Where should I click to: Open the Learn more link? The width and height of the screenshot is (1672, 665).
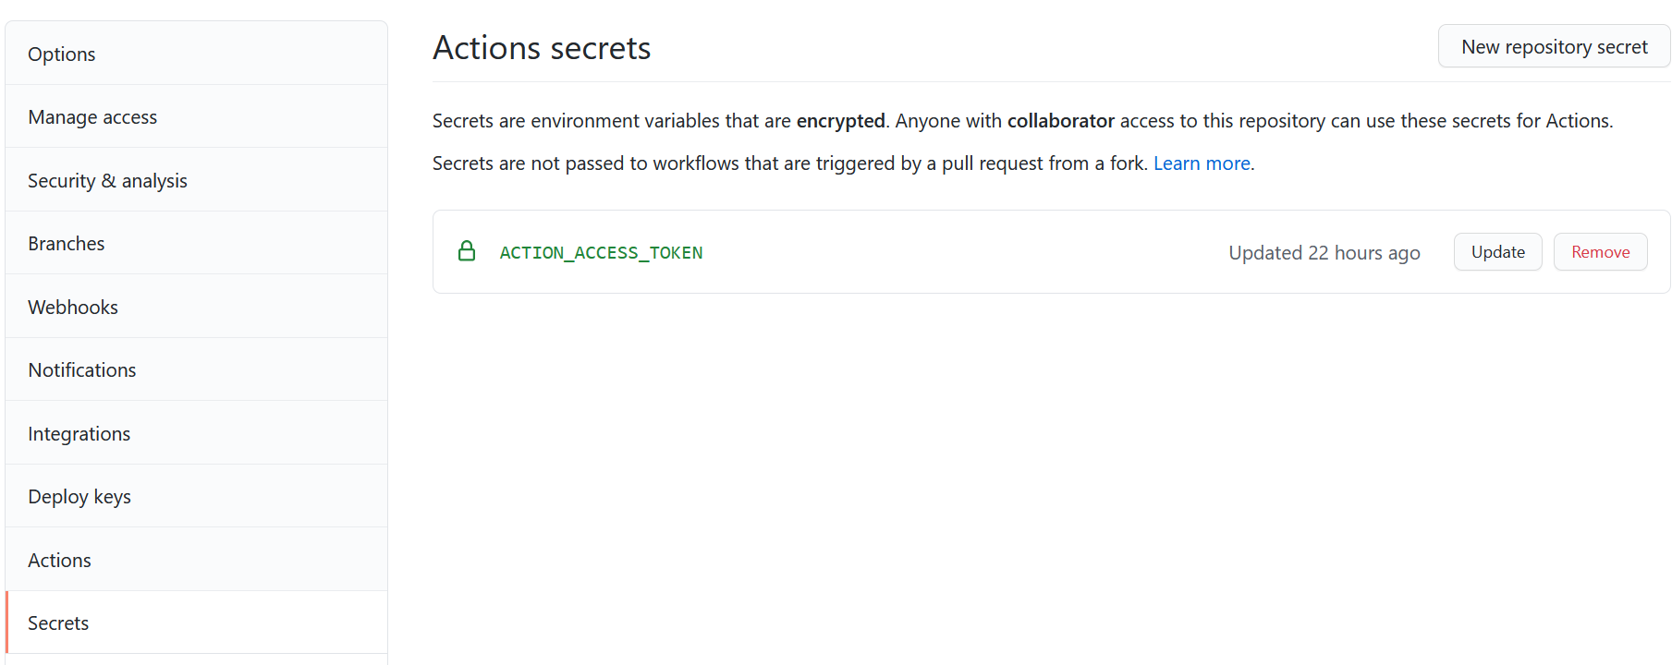pyautogui.click(x=1201, y=163)
